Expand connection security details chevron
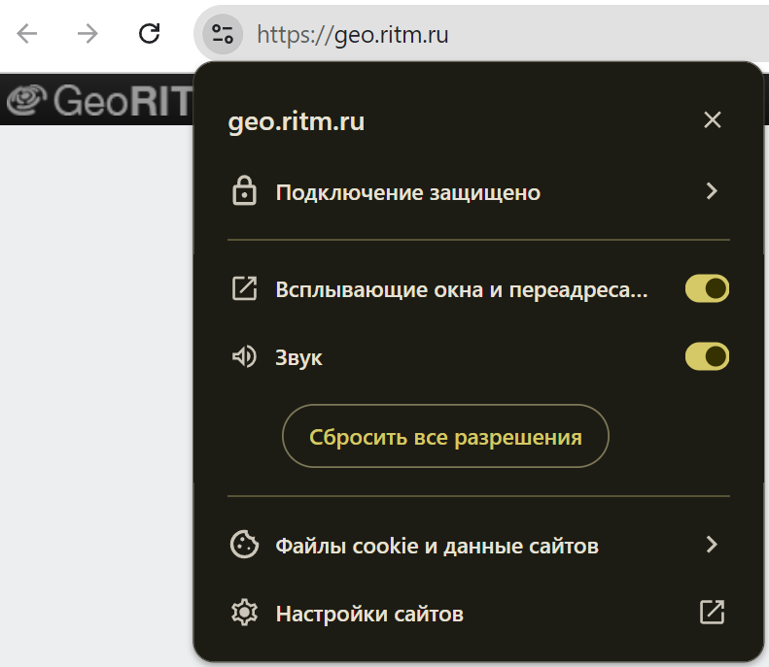The width and height of the screenshot is (769, 667). tap(712, 191)
